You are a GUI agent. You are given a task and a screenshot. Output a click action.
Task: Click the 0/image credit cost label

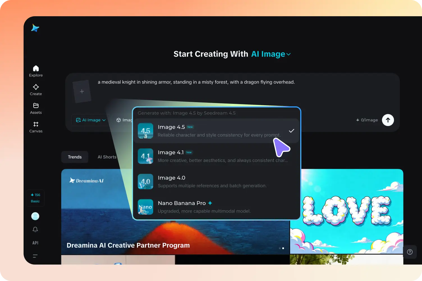pos(367,120)
